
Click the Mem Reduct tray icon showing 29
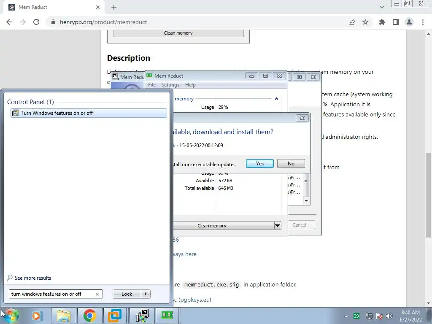point(356,316)
